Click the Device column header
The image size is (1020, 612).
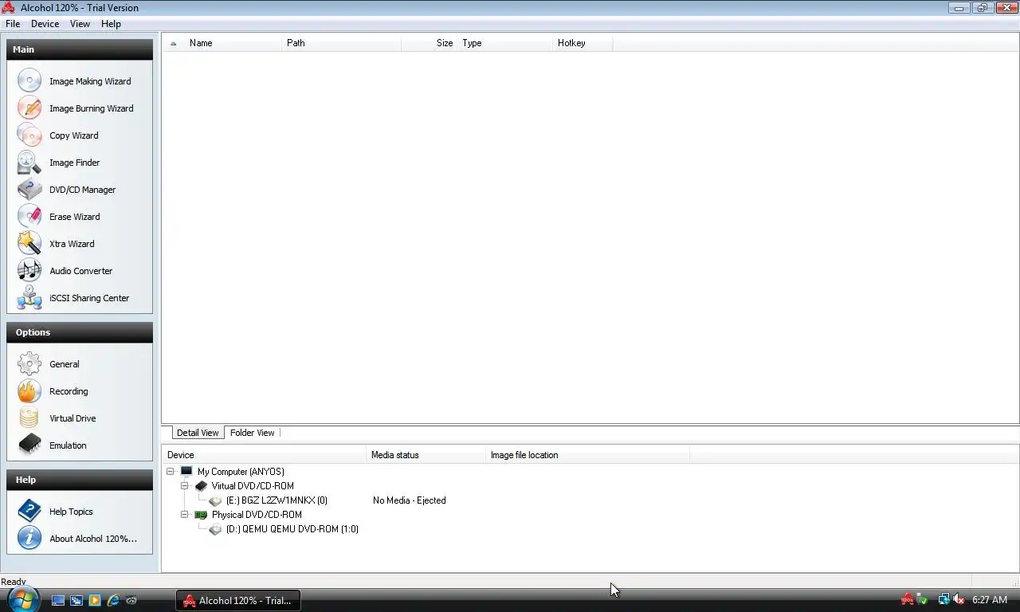tap(264, 455)
